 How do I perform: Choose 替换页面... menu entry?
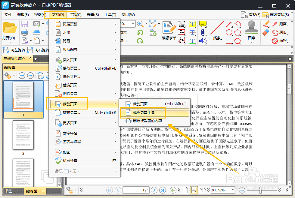[85, 85]
